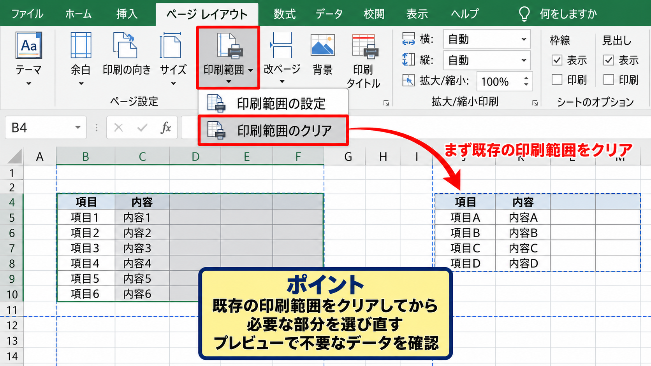The width and height of the screenshot is (651, 366).
Task: Click the 印刷範囲 print area icon
Action: point(230,46)
